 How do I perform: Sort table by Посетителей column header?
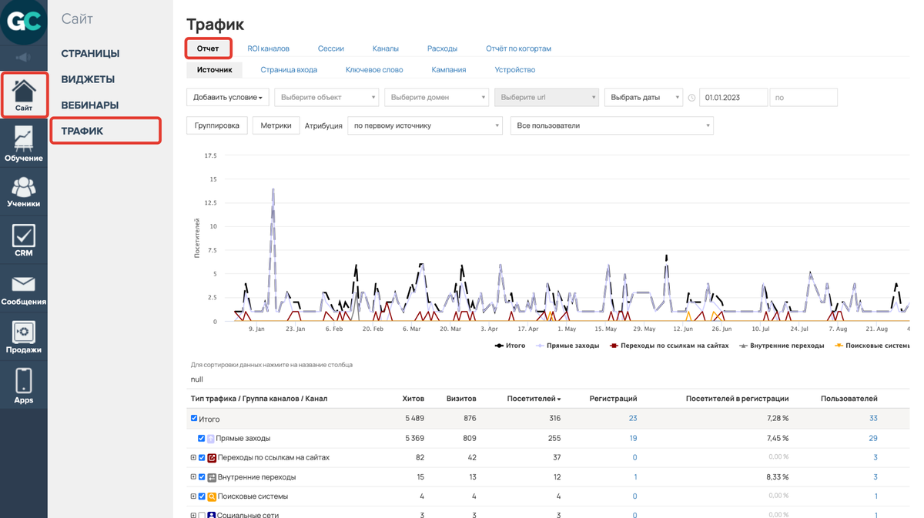534,399
